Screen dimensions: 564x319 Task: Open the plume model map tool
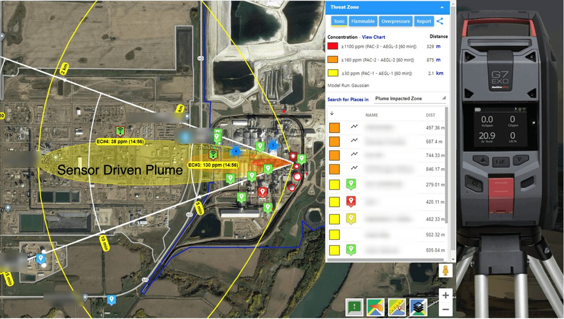[376, 307]
